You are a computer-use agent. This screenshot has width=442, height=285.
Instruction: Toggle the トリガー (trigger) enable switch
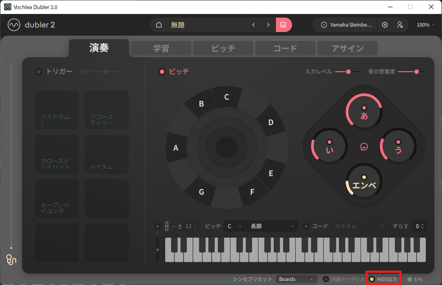(39, 72)
